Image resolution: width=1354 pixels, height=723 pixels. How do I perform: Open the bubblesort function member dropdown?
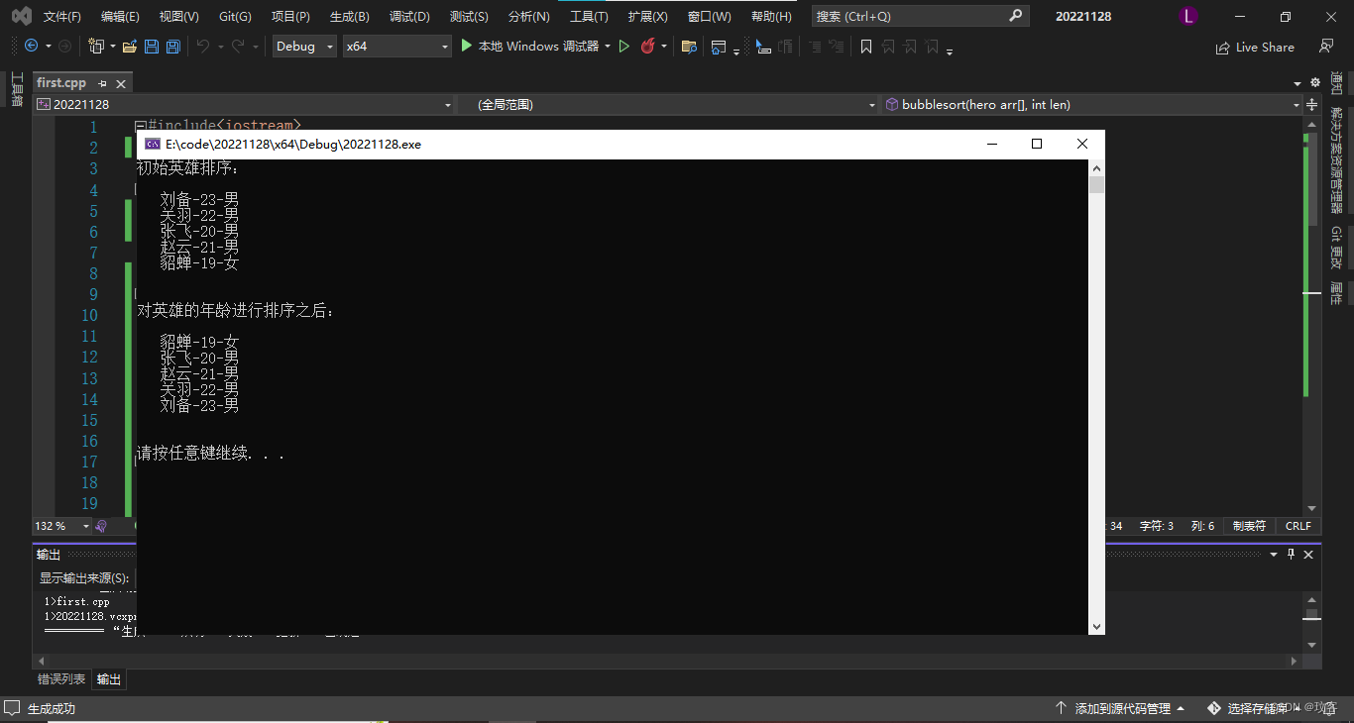1092,104
